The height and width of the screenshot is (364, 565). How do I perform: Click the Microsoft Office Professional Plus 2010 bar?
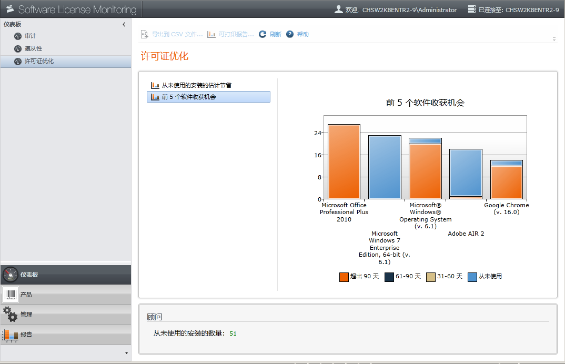[x=344, y=162]
